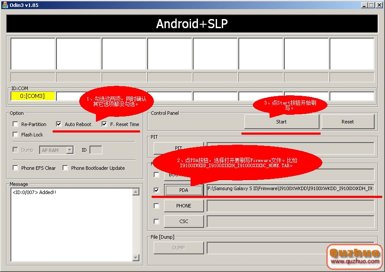Enable Phone Bootloader Update checkbox
The height and width of the screenshot is (272, 385).
pos(65,168)
